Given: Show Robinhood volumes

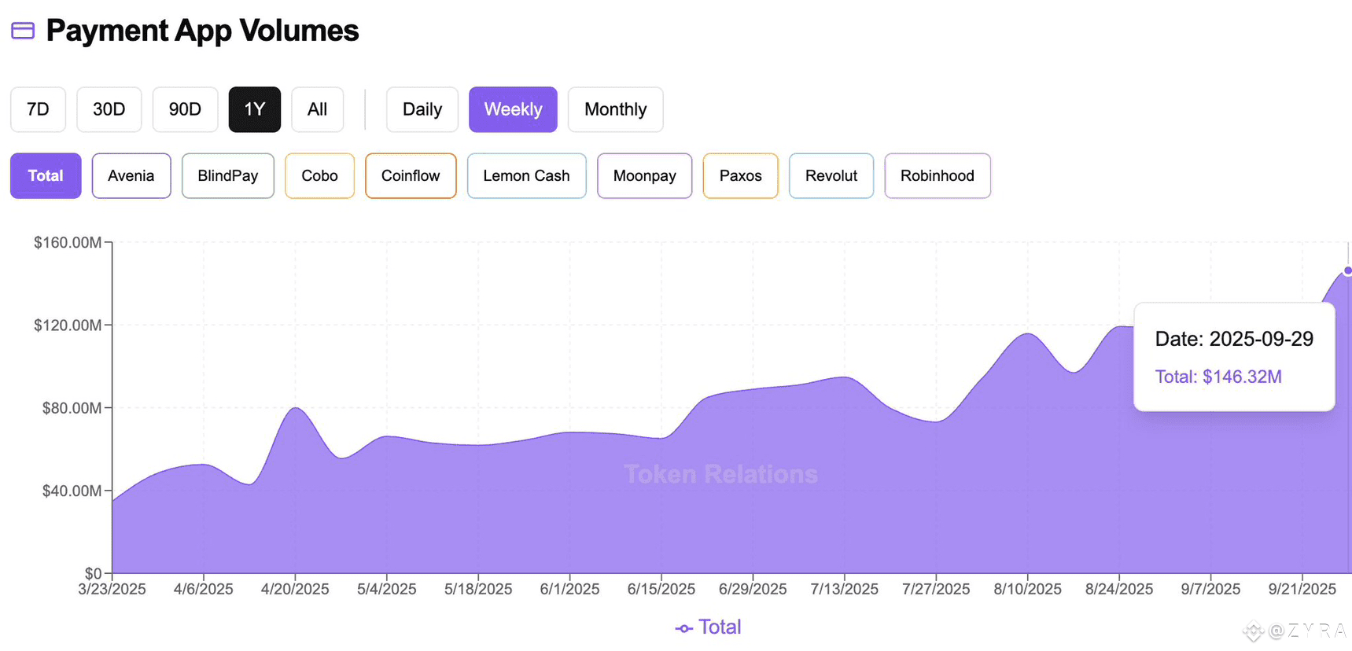Looking at the screenshot, I should (x=938, y=175).
